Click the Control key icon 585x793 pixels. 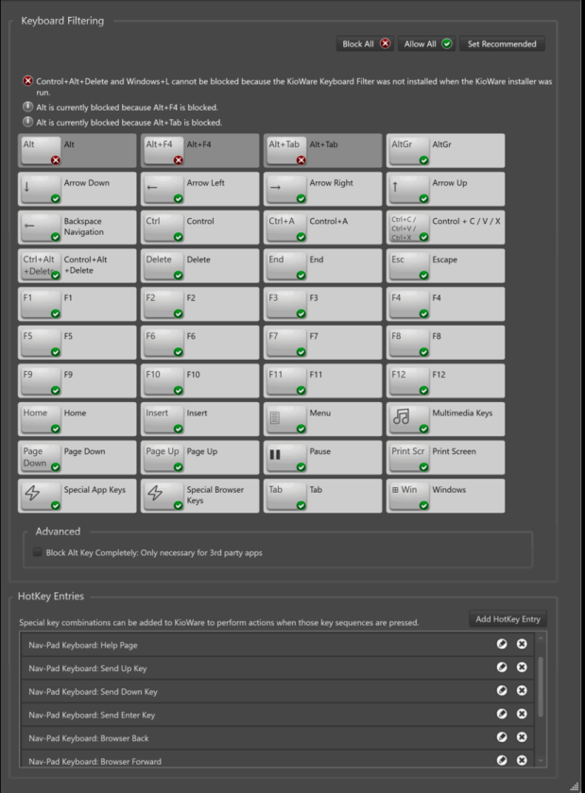(x=163, y=228)
